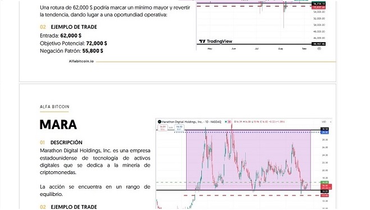Click the green dashed-line price label on MARA chart

(x=324, y=182)
